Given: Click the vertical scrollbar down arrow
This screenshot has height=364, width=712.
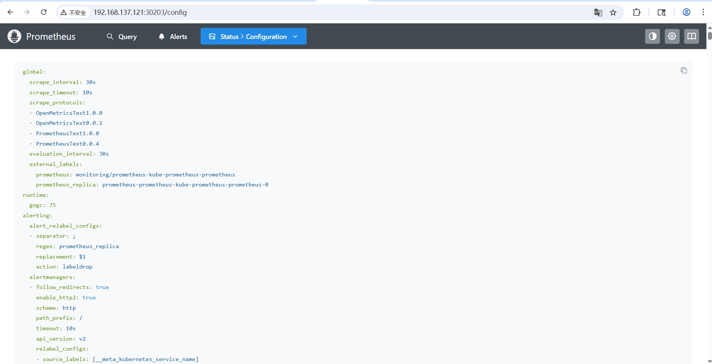Looking at the screenshot, I should (709, 361).
